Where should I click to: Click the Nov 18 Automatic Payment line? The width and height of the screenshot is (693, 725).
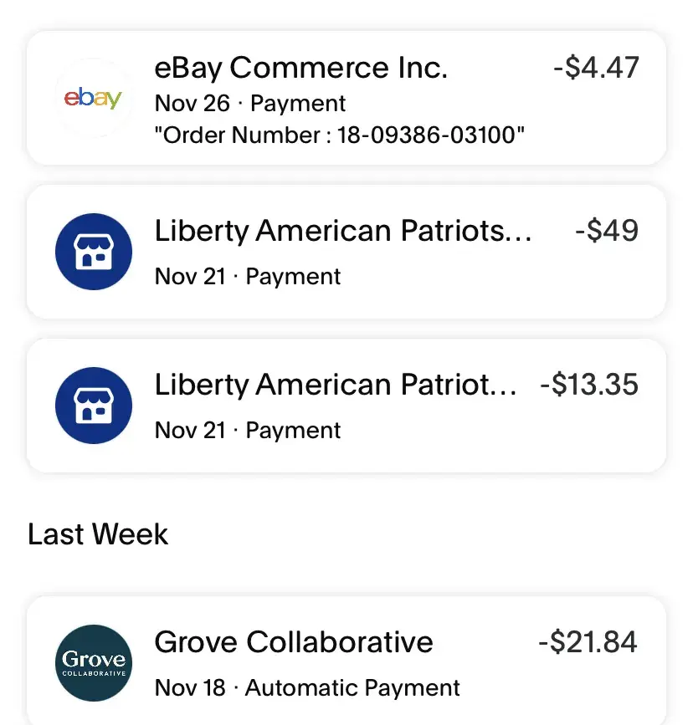(x=307, y=688)
